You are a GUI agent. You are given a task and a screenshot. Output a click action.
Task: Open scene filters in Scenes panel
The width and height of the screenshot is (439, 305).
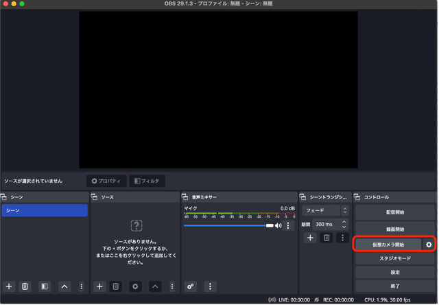45,286
